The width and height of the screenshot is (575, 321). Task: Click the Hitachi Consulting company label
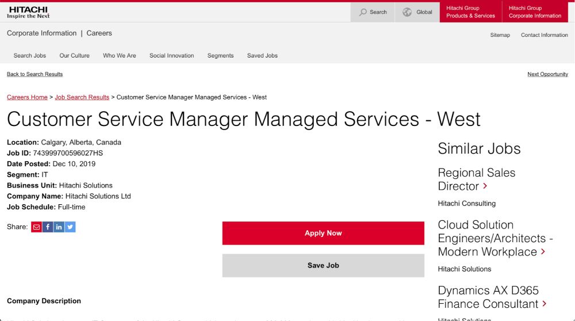pos(466,203)
